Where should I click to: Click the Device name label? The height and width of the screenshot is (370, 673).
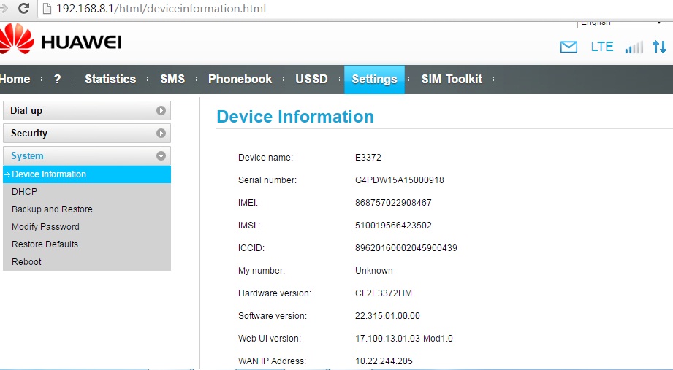pos(265,158)
